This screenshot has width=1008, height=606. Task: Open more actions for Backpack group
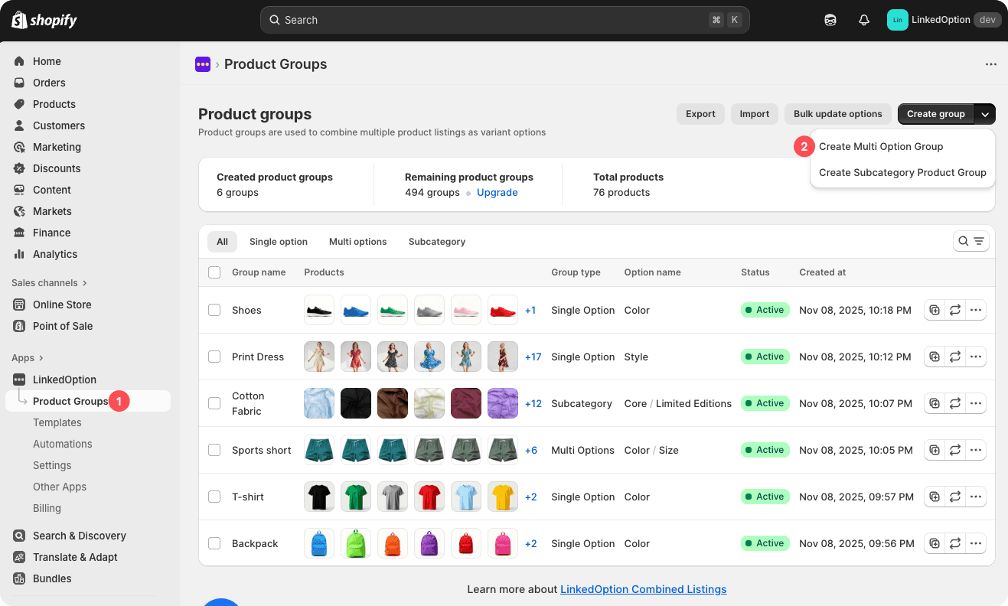tap(976, 543)
